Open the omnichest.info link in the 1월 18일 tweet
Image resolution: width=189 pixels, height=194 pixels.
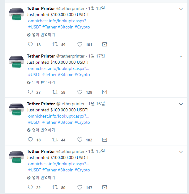pos(58,21)
